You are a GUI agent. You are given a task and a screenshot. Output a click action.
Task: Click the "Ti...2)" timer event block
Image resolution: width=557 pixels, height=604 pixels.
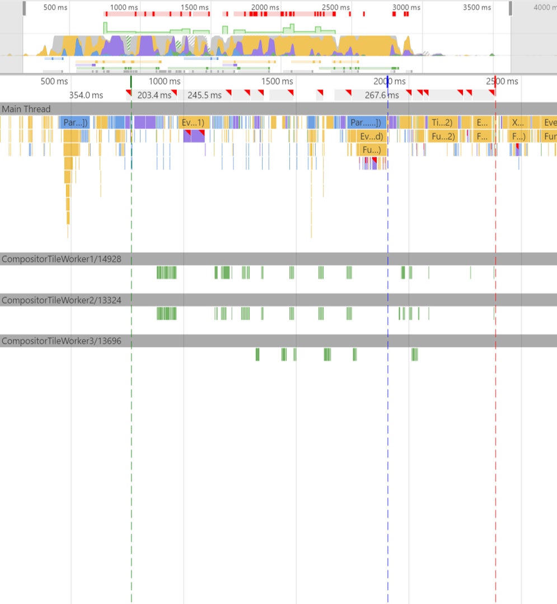(442, 122)
